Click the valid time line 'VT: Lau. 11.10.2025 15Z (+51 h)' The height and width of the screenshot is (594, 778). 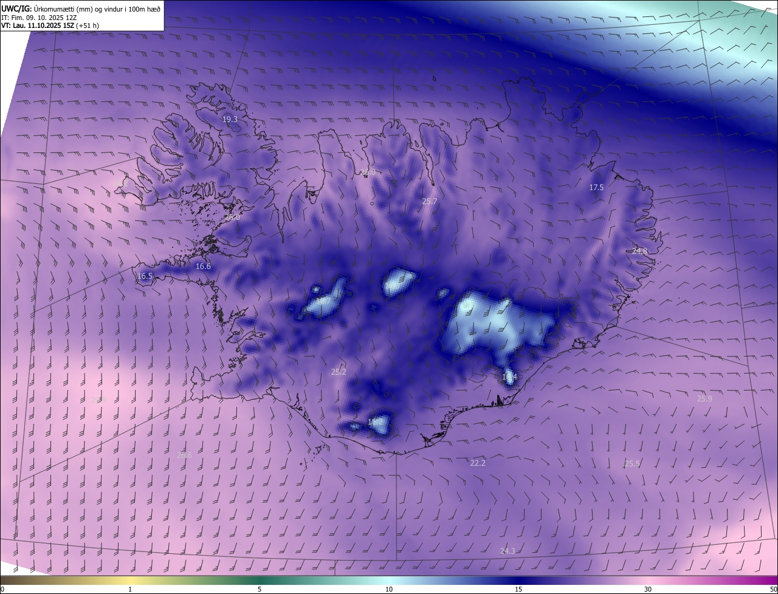[49, 26]
